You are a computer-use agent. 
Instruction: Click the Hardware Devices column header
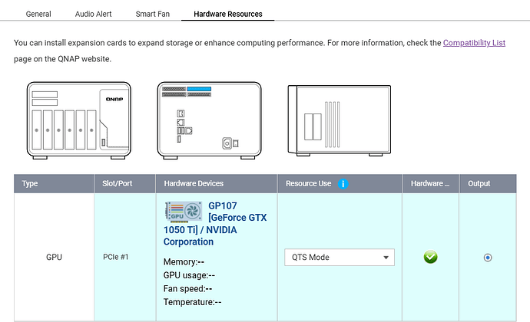tap(217, 183)
